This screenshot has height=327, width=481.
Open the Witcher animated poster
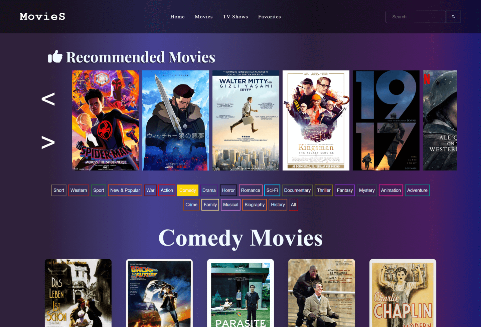pyautogui.click(x=176, y=120)
